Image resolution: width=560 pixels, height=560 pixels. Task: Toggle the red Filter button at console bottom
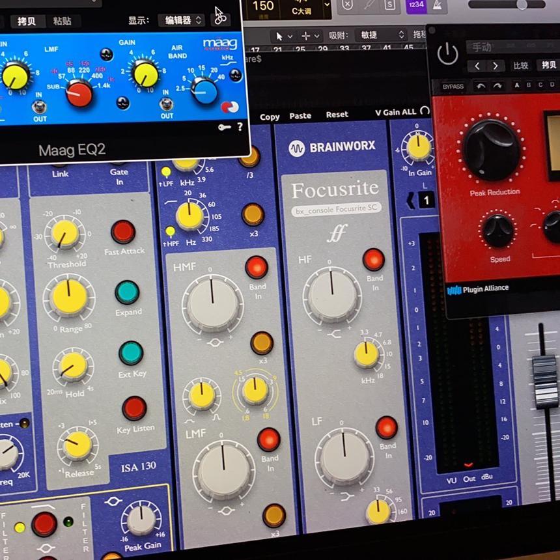click(x=44, y=524)
